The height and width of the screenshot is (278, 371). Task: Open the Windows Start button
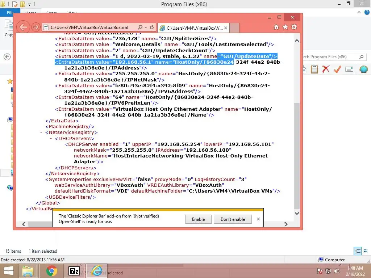coord(9,271)
